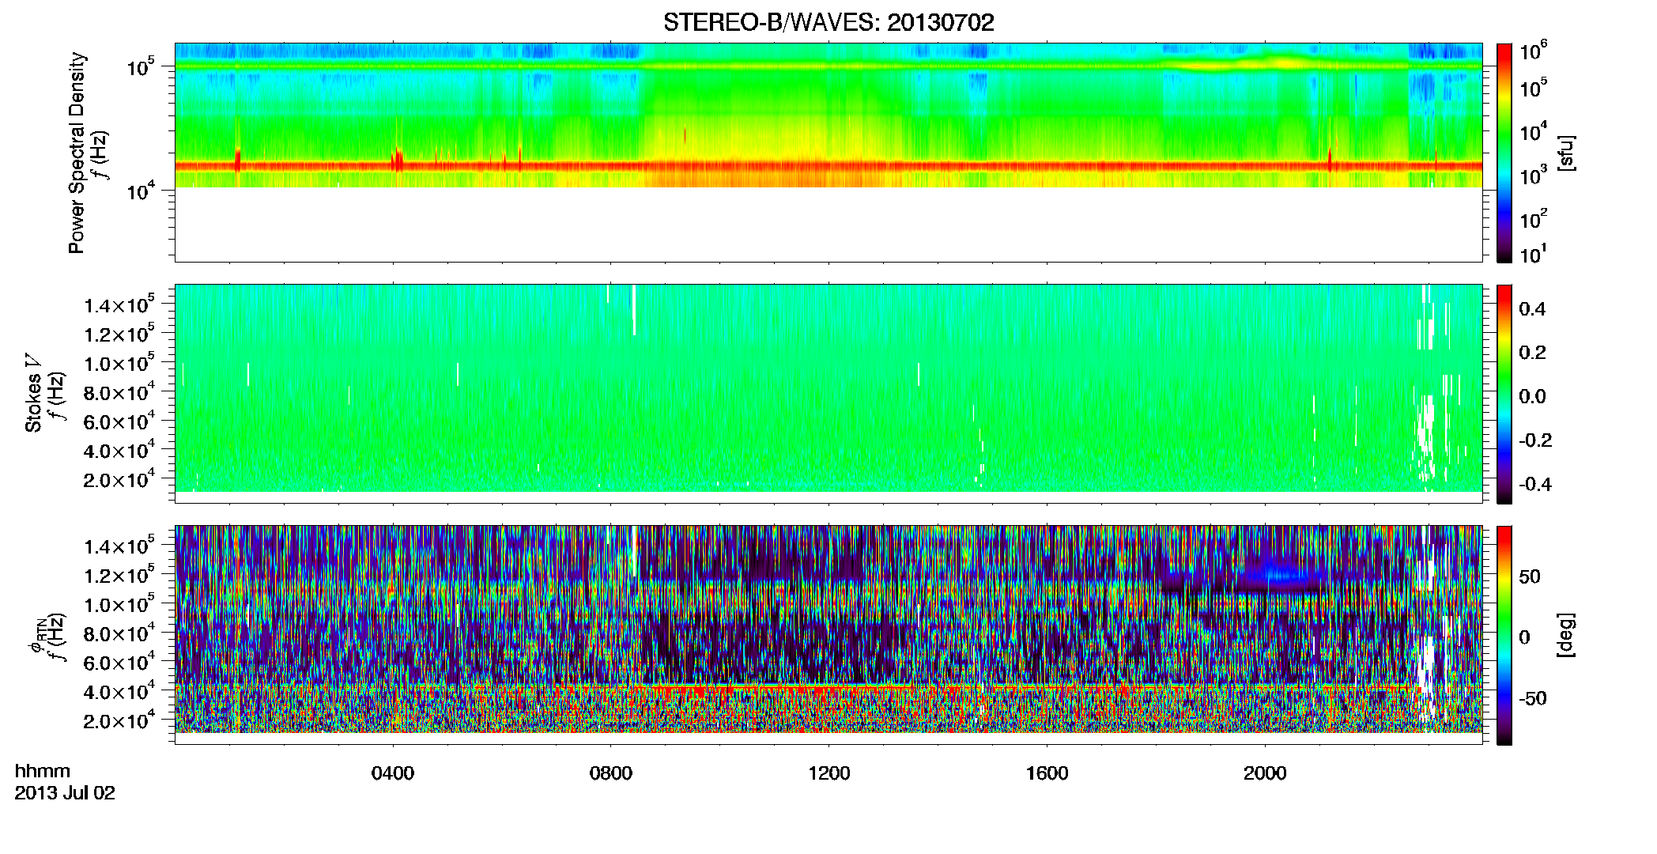The image size is (1657, 854).
Task: Click the phi RTN degree colorbar
Action: coord(1504,635)
